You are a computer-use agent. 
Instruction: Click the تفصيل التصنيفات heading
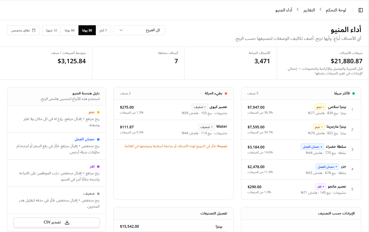[214, 213]
